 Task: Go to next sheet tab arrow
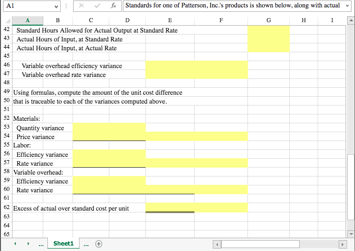[28, 244]
